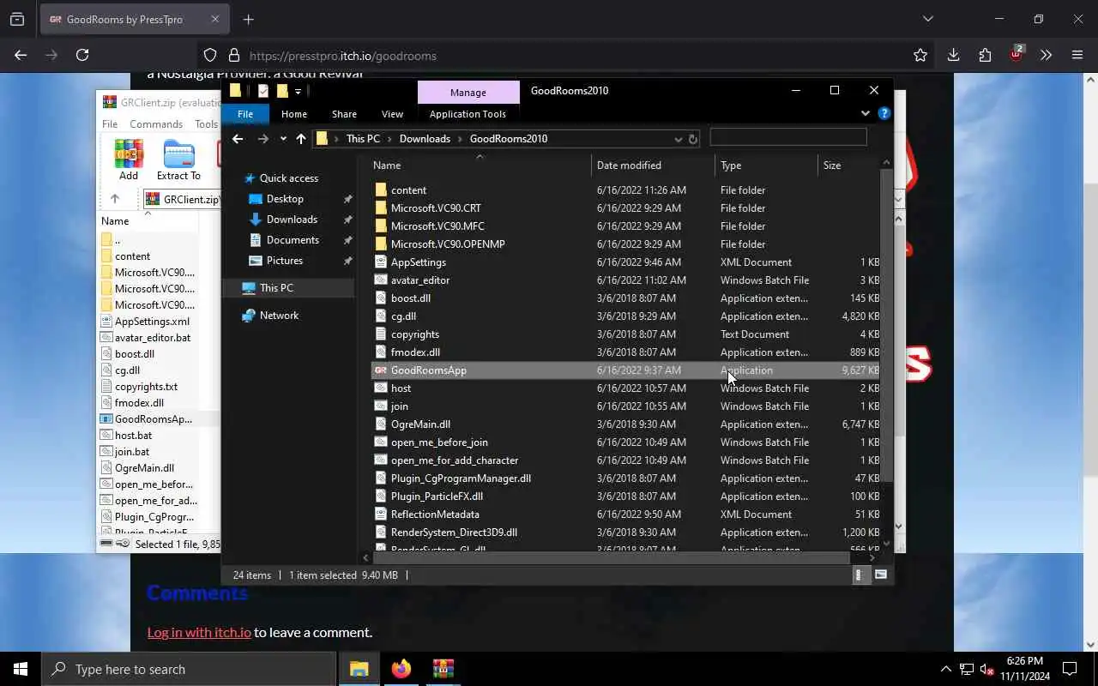The width and height of the screenshot is (1098, 686).
Task: Open a new Firefox tab
Action: 248,19
